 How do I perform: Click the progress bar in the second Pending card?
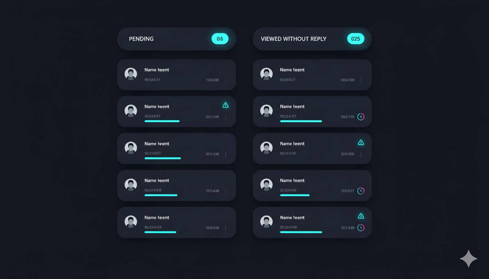click(162, 121)
